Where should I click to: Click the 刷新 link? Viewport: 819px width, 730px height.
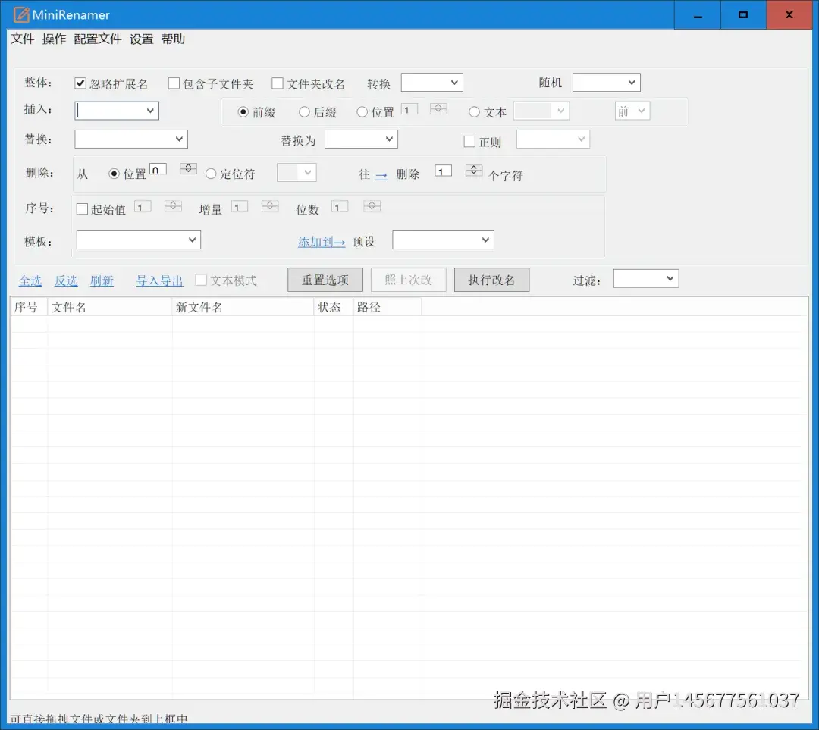[102, 281]
